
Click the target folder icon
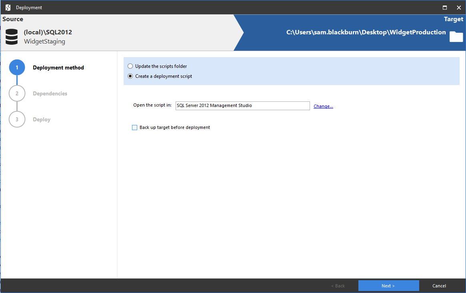pos(456,37)
